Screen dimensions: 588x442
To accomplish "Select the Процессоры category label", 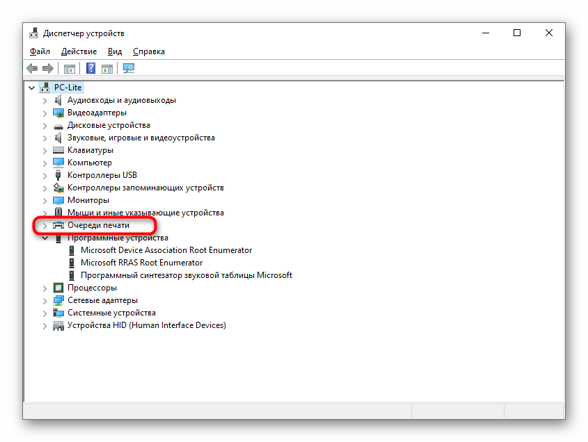I will 92,288.
